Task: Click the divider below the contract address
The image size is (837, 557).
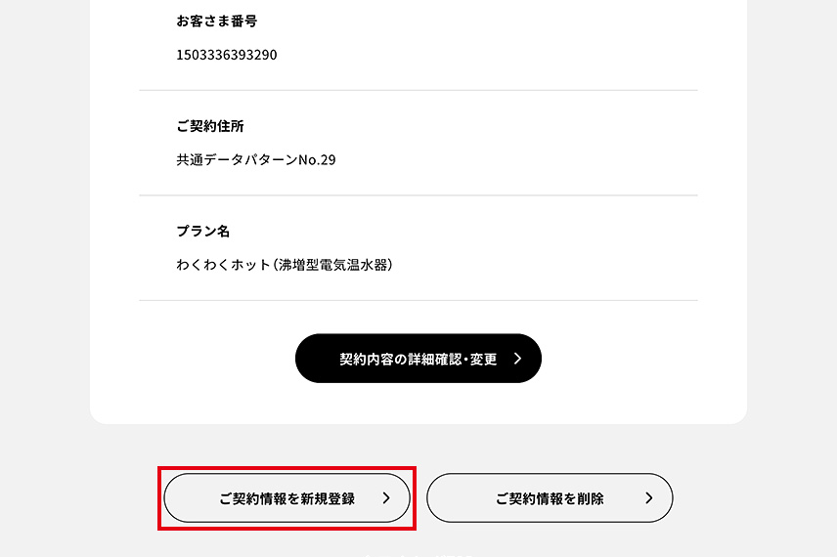Action: (418, 195)
